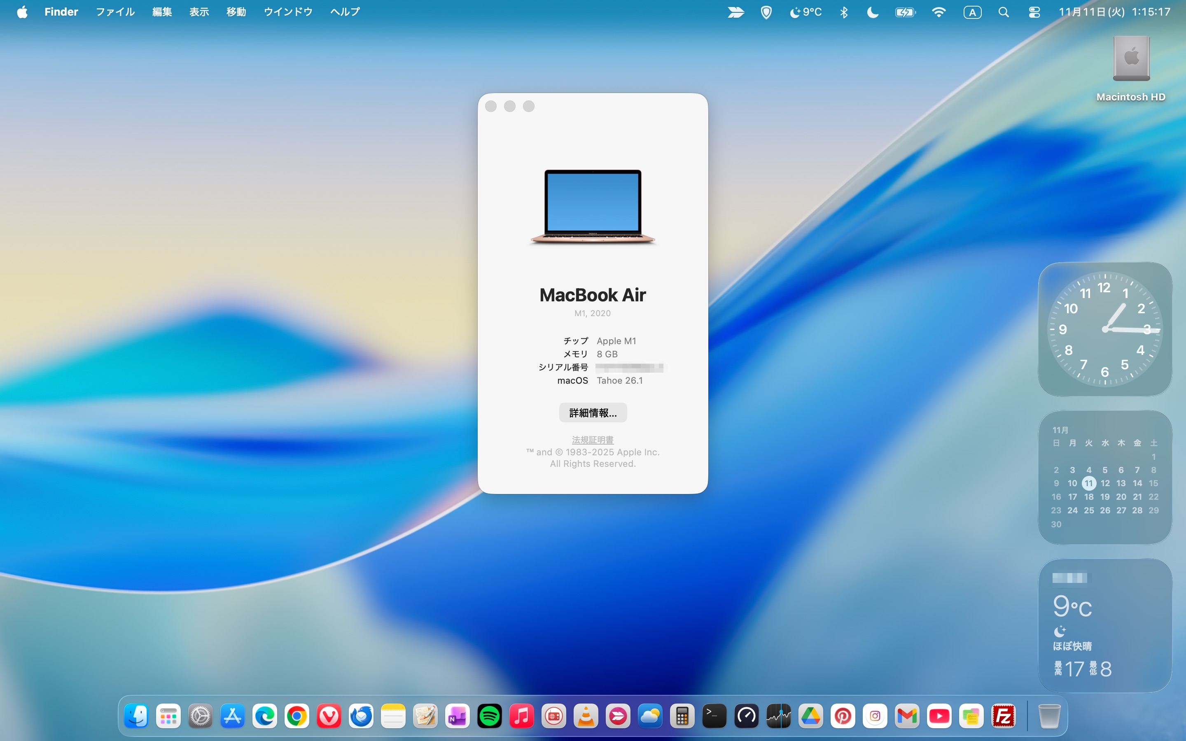The image size is (1186, 741).
Task: Expand Wi-Fi status menu
Action: [939, 12]
